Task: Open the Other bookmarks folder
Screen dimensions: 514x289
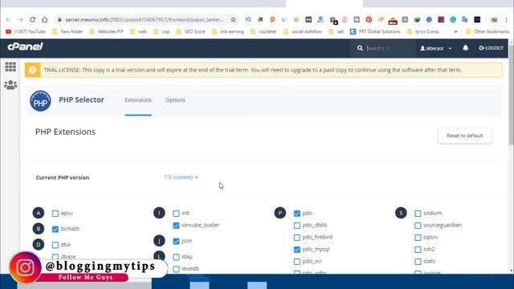Action: 487,31
